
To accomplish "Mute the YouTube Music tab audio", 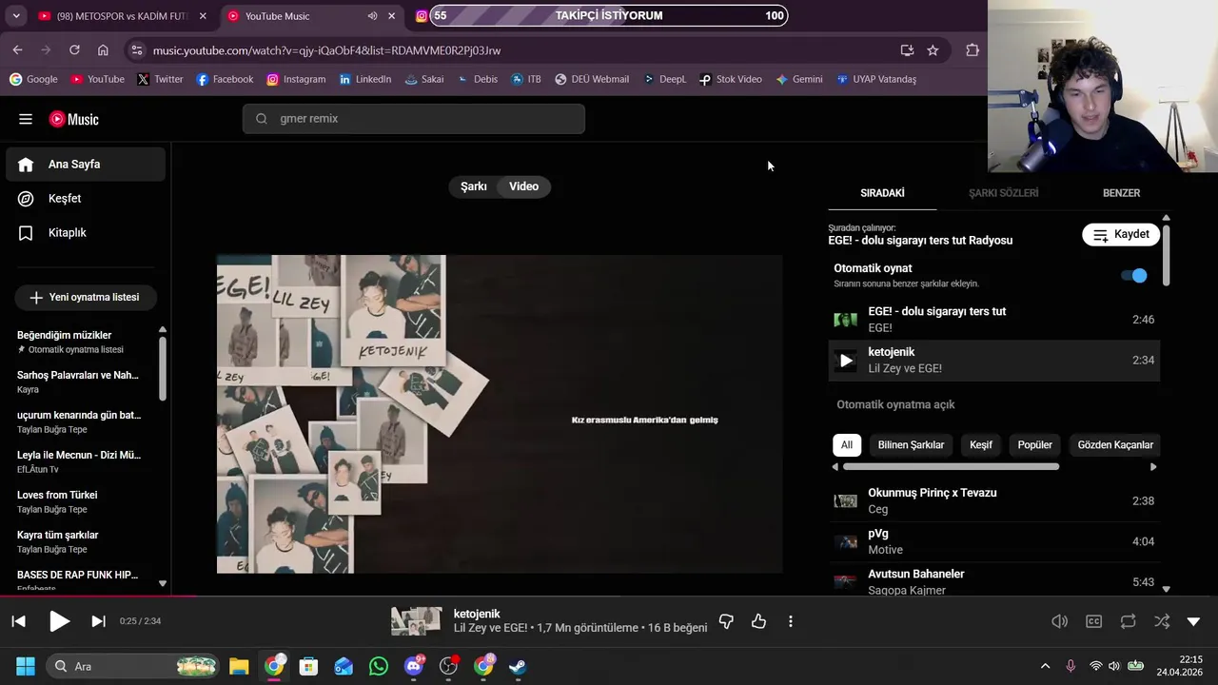I will coord(372,16).
